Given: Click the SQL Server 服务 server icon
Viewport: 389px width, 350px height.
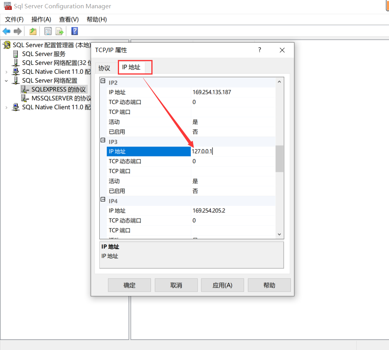Looking at the screenshot, I should coord(16,54).
